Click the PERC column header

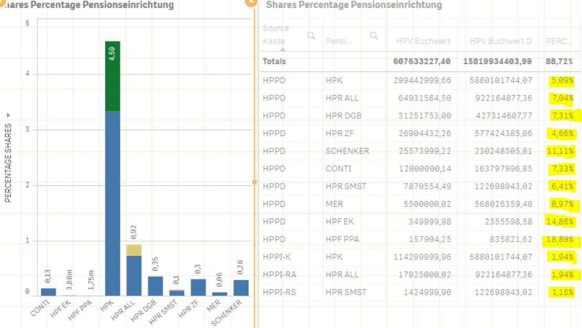pyautogui.click(x=561, y=40)
